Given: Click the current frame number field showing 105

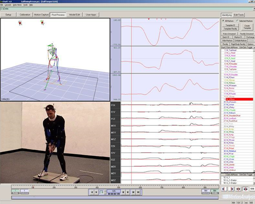Looking at the screenshot, I should pyautogui.click(x=114, y=191).
